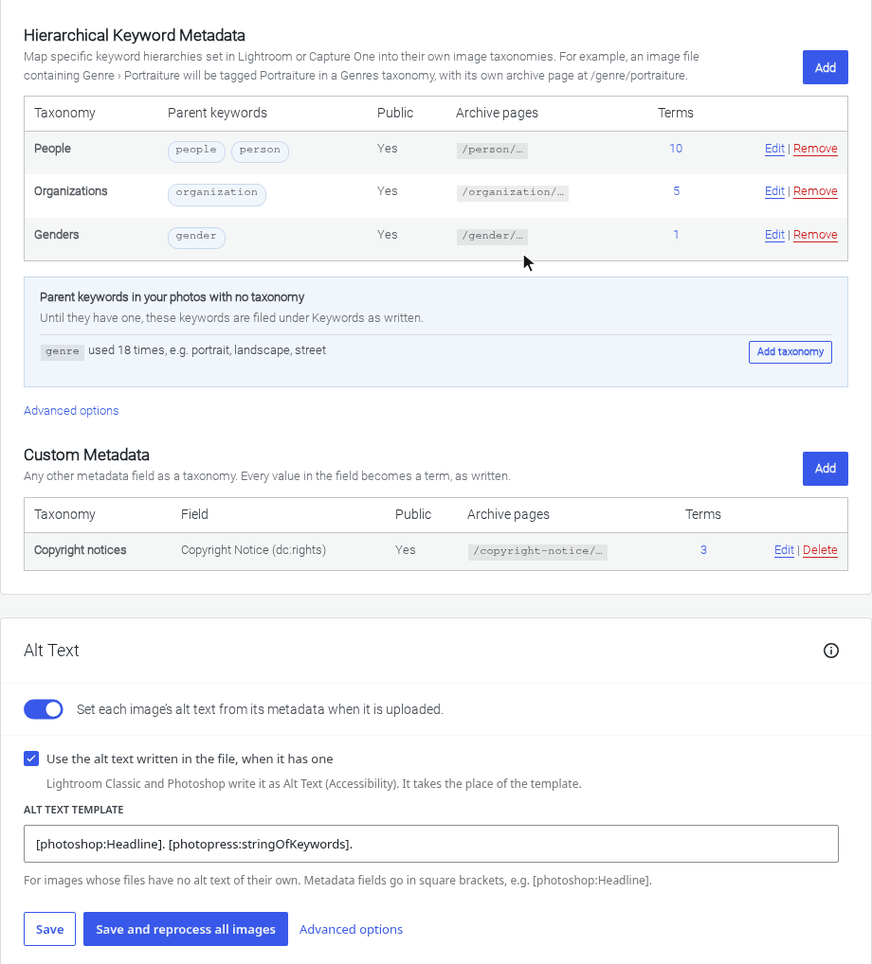Expand Advanced options beside Save and reprocess

pos(351,929)
